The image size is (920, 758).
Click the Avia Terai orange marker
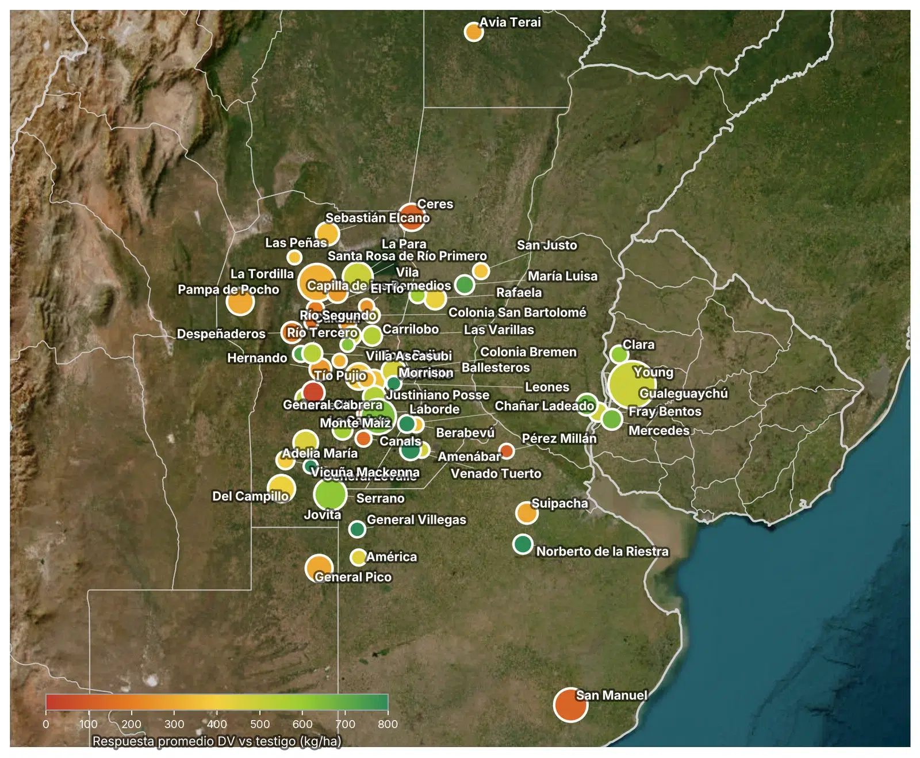473,32
